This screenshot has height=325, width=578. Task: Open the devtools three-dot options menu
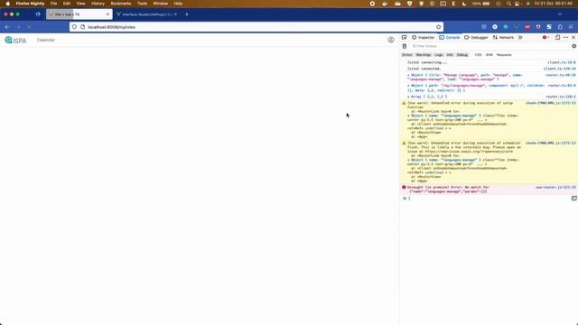(565, 37)
